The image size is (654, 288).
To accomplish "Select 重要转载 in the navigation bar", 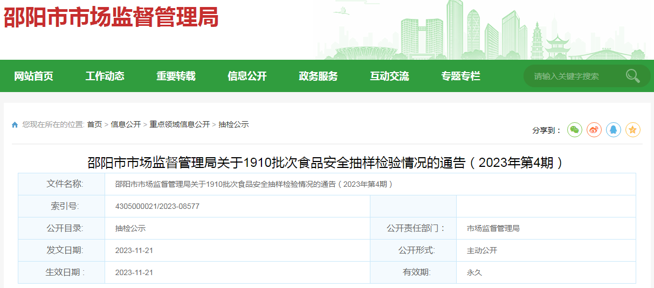I will click(x=176, y=76).
